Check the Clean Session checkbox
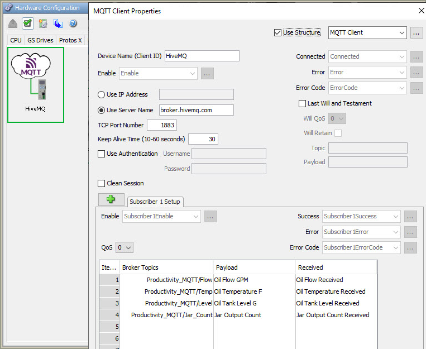Screen dimensions: 426x349 point(102,184)
